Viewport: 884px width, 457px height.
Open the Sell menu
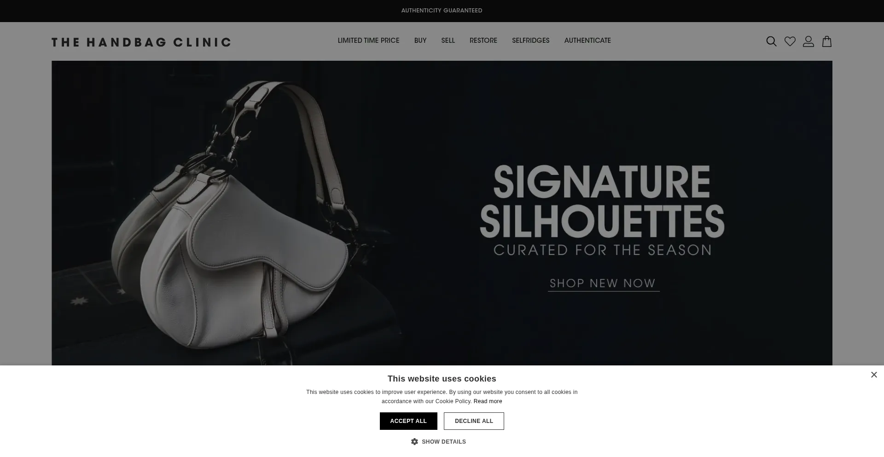[x=448, y=40]
